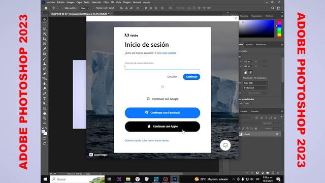
Task: Click Continuar con Google
Action: click(x=162, y=99)
